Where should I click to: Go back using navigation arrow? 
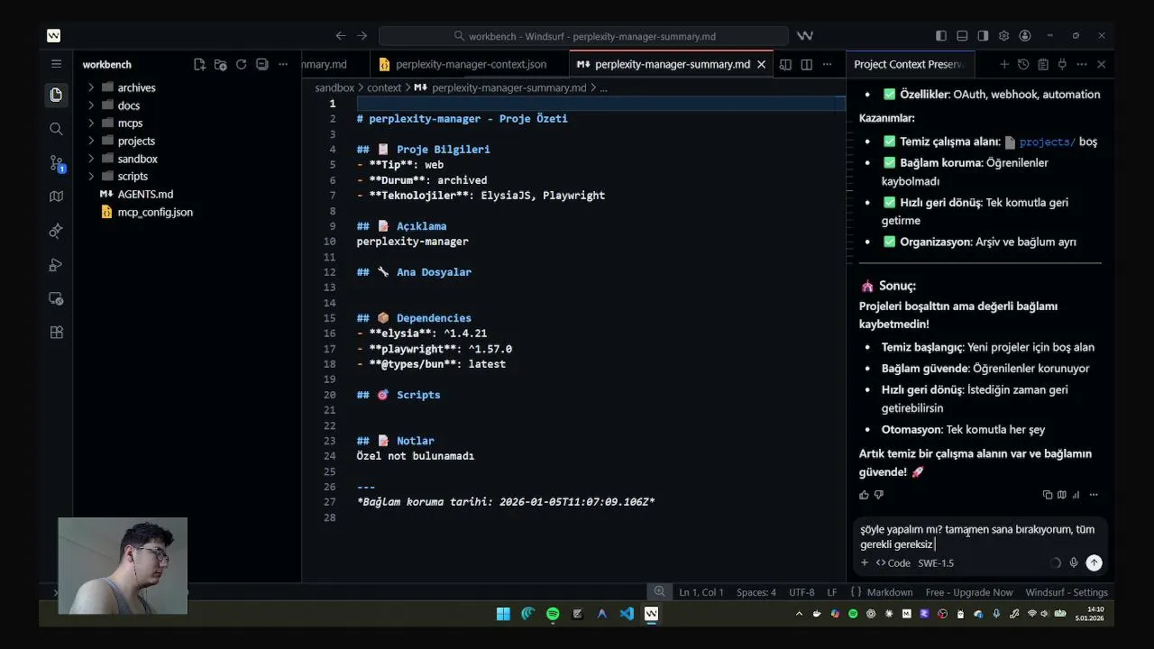340,36
